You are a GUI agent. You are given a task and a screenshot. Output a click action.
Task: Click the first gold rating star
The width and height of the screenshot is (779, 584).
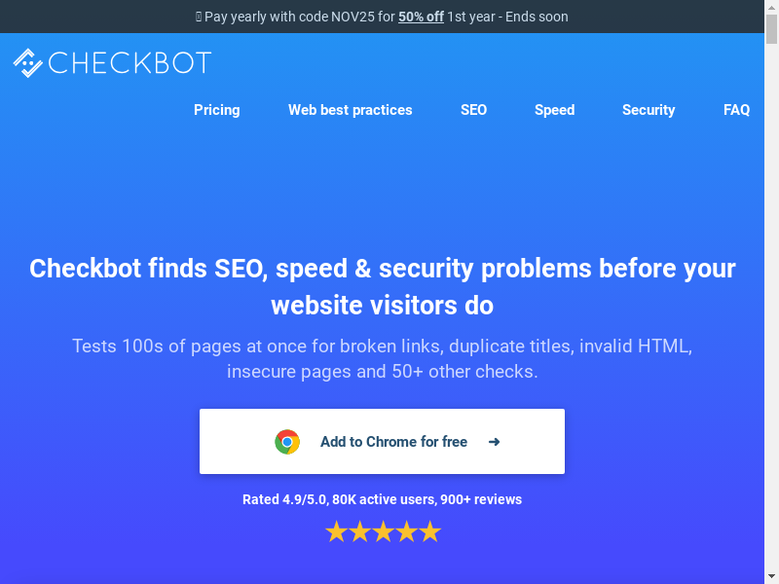(x=337, y=531)
